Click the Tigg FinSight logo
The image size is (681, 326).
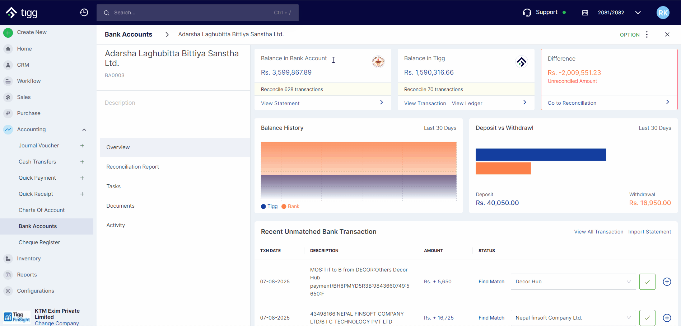pos(17,317)
